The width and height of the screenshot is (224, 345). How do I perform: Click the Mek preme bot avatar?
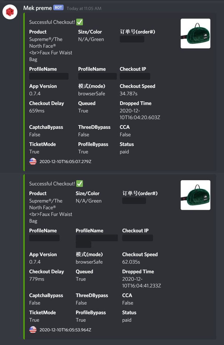[10, 12]
